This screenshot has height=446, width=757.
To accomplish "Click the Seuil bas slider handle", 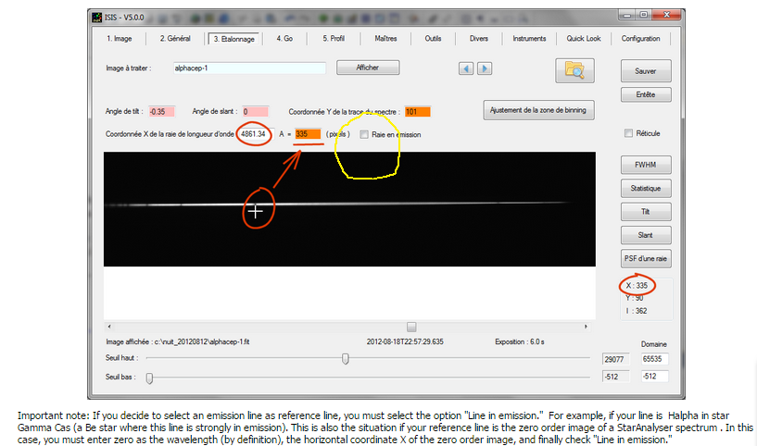I will point(150,378).
